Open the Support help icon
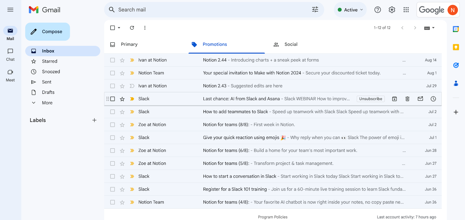Viewport: 465px width, 220px height. (378, 10)
